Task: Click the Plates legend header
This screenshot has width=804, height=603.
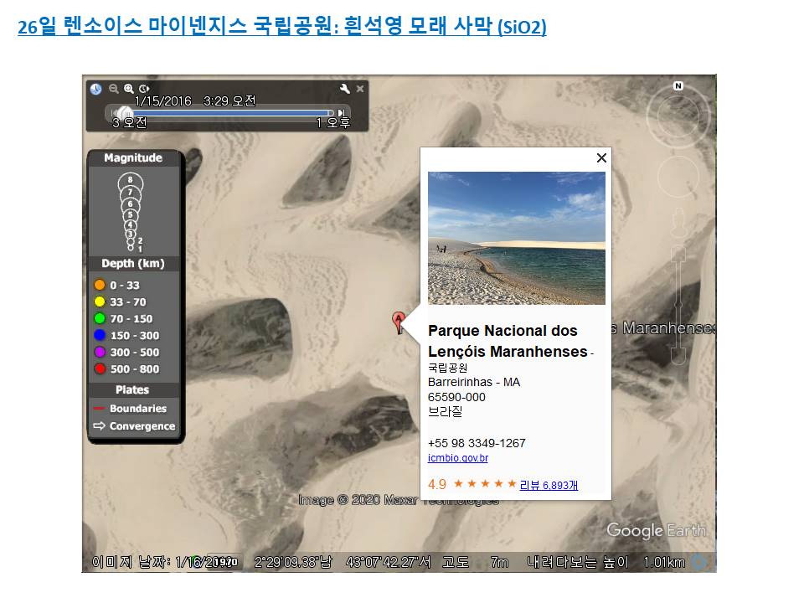Action: click(132, 389)
